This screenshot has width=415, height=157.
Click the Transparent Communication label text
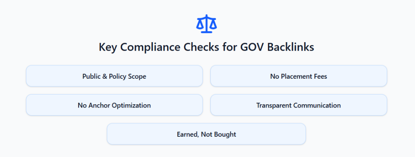click(x=299, y=105)
